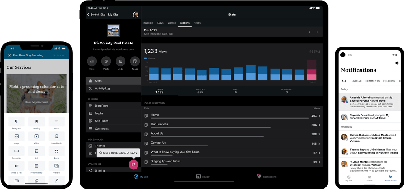Go to previous month with left chevron
404x189 pixels.
[309, 32]
